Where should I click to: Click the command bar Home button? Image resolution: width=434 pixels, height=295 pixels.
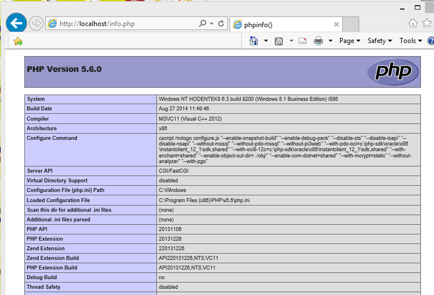click(254, 41)
